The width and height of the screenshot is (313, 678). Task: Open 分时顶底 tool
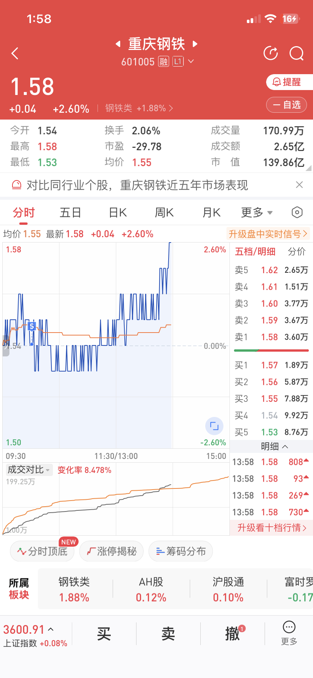[x=42, y=551]
